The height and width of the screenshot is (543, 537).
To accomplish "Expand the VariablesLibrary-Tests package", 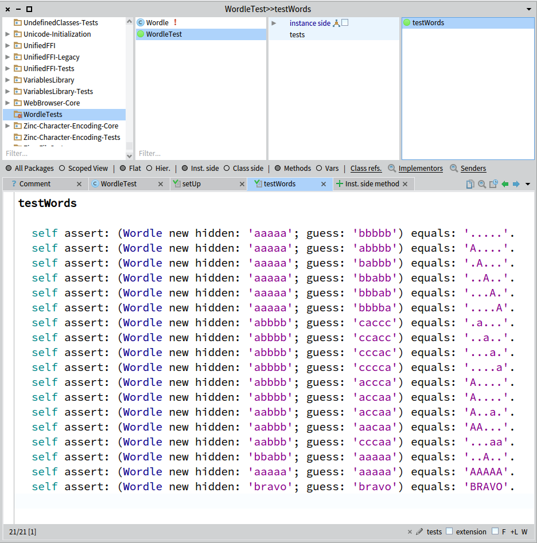I will (x=7, y=91).
